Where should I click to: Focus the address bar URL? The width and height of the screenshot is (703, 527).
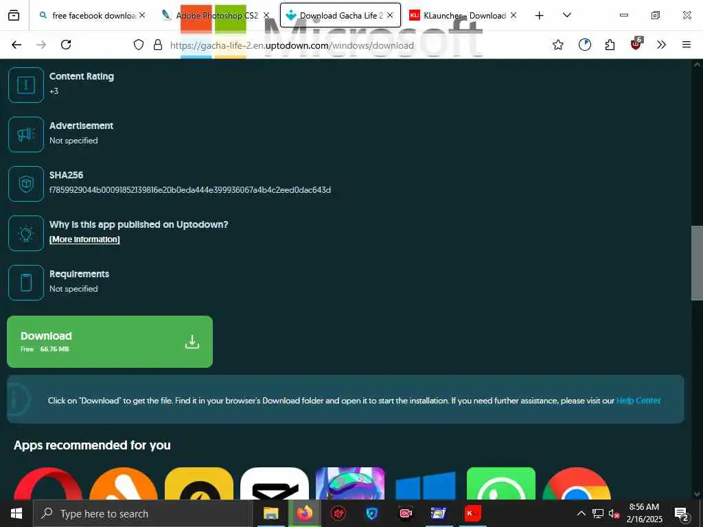coord(292,45)
